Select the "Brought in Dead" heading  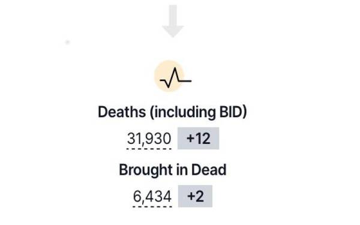[x=173, y=170]
